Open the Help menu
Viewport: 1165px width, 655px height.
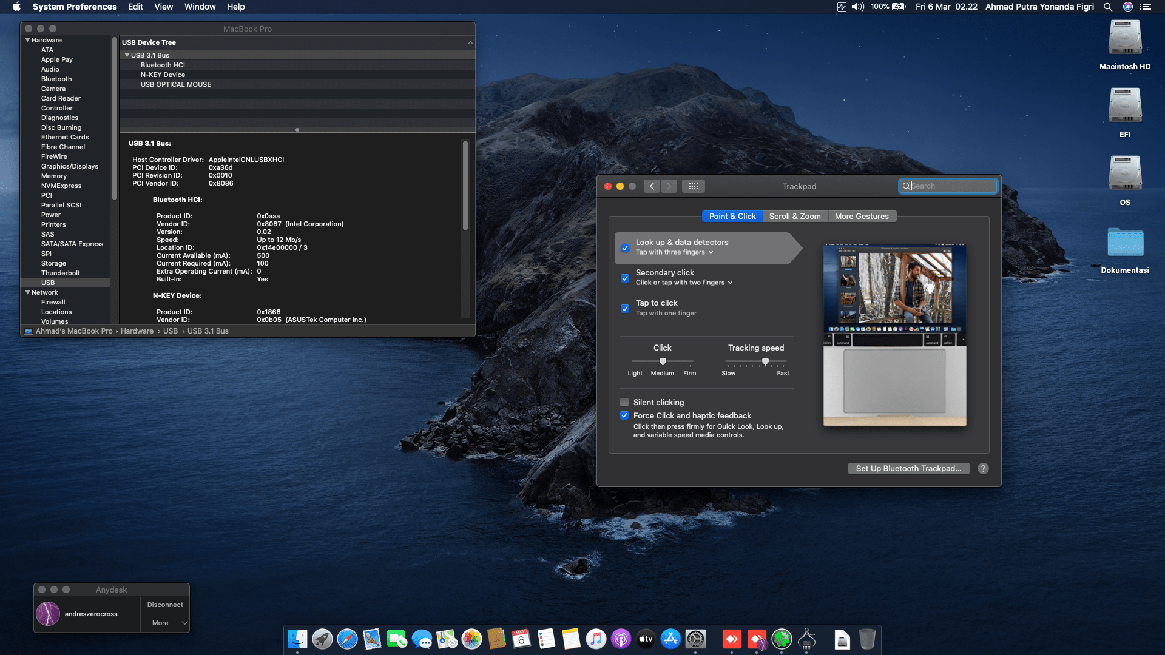(235, 7)
